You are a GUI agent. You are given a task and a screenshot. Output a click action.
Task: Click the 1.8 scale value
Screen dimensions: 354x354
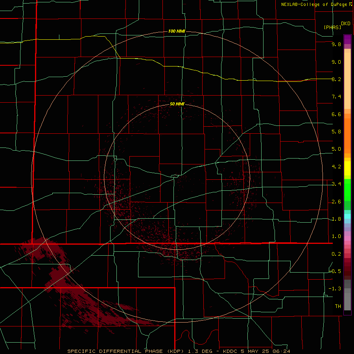[336, 219]
